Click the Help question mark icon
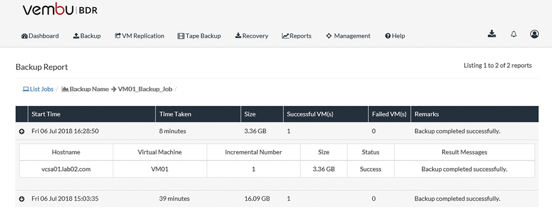The height and width of the screenshot is (220, 552). [388, 36]
